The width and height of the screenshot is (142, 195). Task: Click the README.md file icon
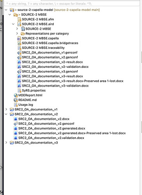coord(16,100)
